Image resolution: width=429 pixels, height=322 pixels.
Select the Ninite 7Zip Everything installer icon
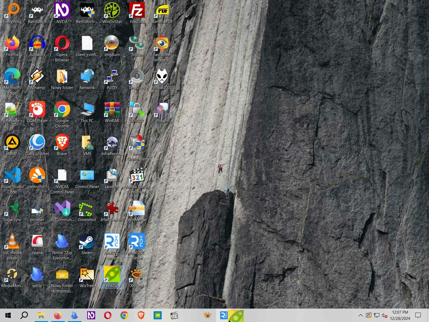click(62, 247)
